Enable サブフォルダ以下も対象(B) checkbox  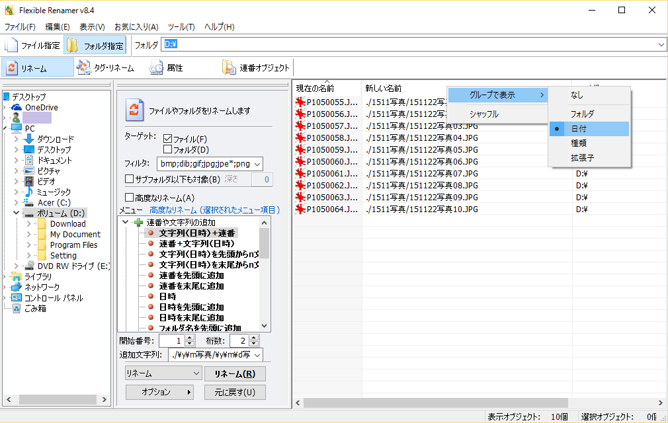coord(130,179)
